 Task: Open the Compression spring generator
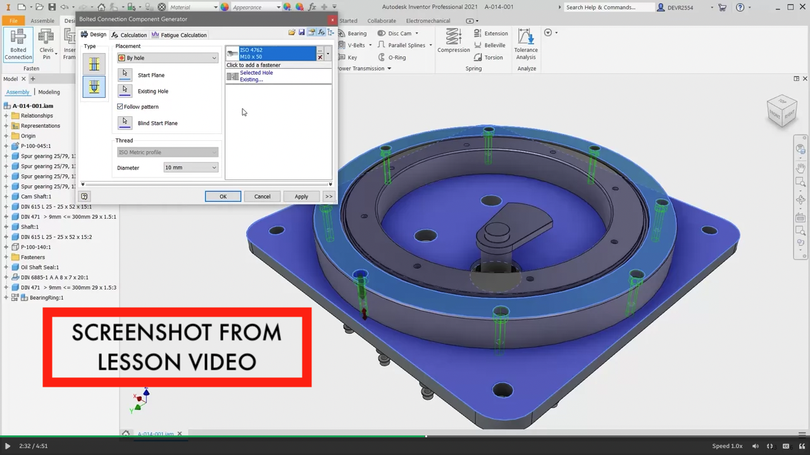click(x=454, y=41)
